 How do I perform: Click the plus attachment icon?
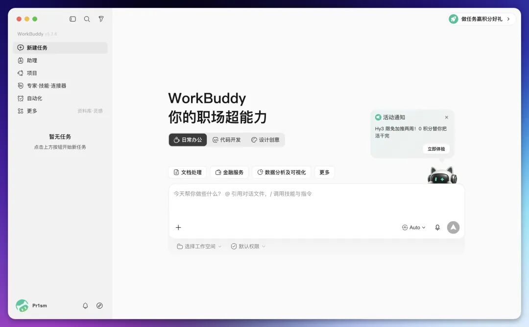(178, 227)
